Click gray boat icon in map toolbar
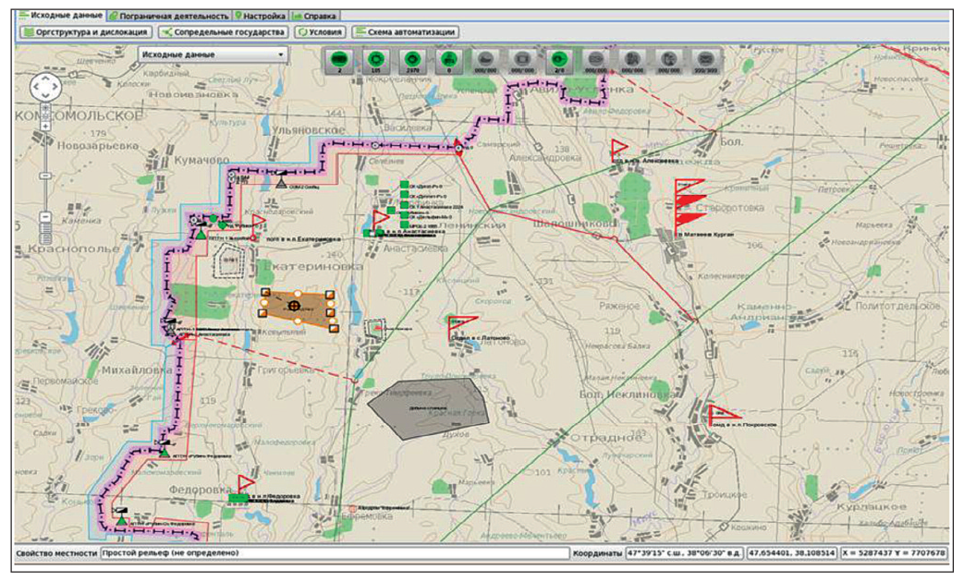964x582 pixels. pyautogui.click(x=485, y=62)
